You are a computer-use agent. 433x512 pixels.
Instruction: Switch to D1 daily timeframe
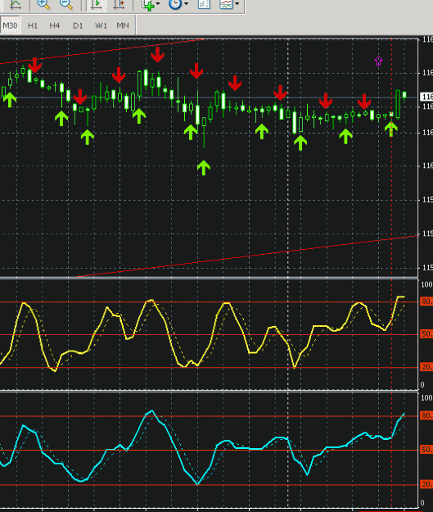click(78, 25)
